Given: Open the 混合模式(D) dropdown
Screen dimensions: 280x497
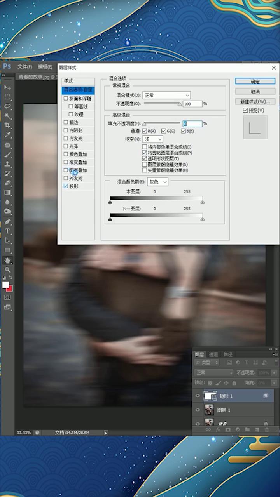Looking at the screenshot, I should pyautogui.click(x=166, y=95).
